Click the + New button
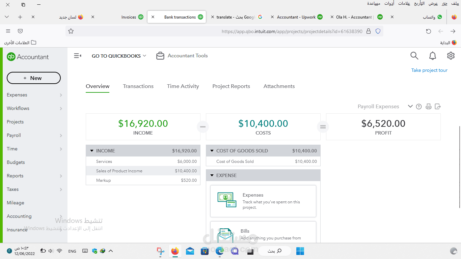The width and height of the screenshot is (461, 259). (x=33, y=78)
